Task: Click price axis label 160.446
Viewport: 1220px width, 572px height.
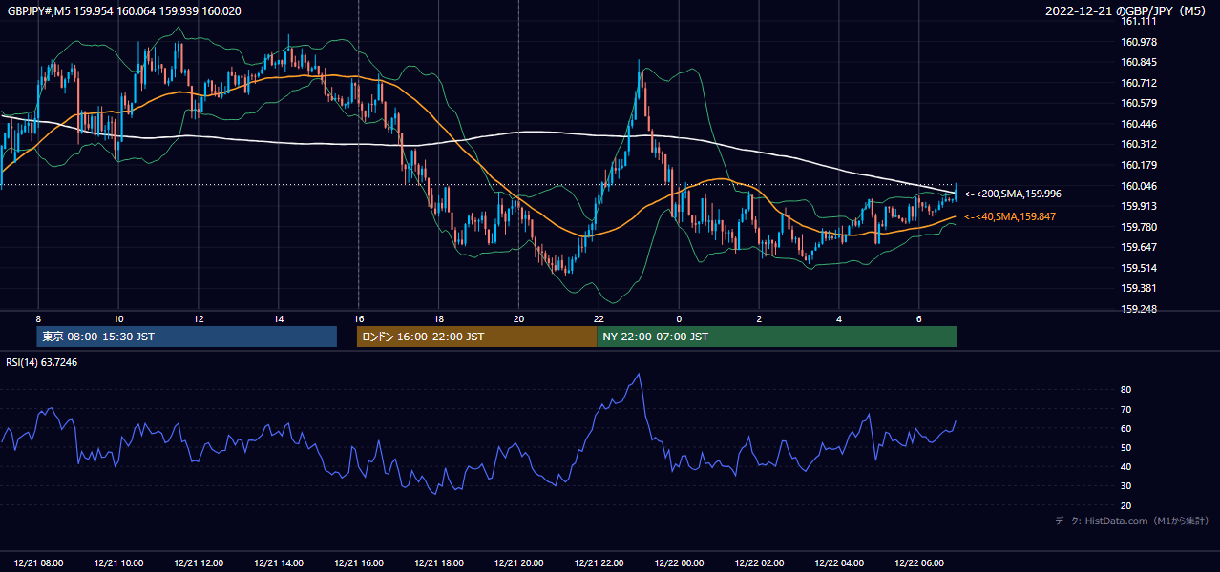Action: pos(1140,124)
